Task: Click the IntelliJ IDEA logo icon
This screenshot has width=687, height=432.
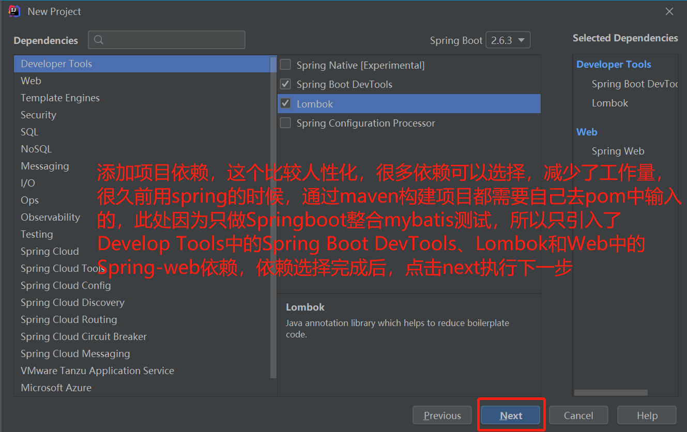Action: point(14,11)
